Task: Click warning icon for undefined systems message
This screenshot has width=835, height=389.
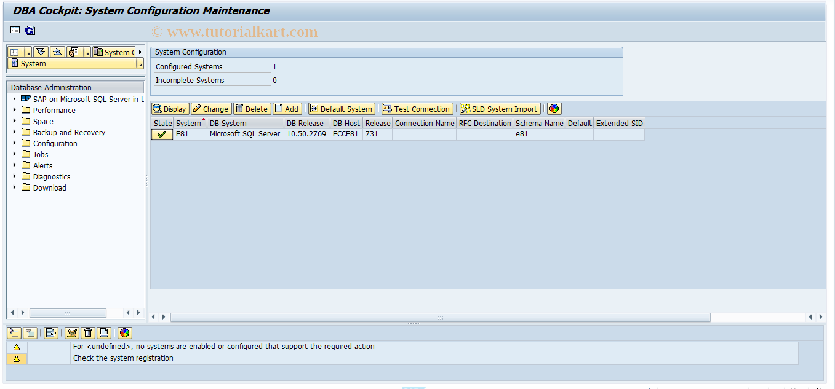Action: pos(17,347)
